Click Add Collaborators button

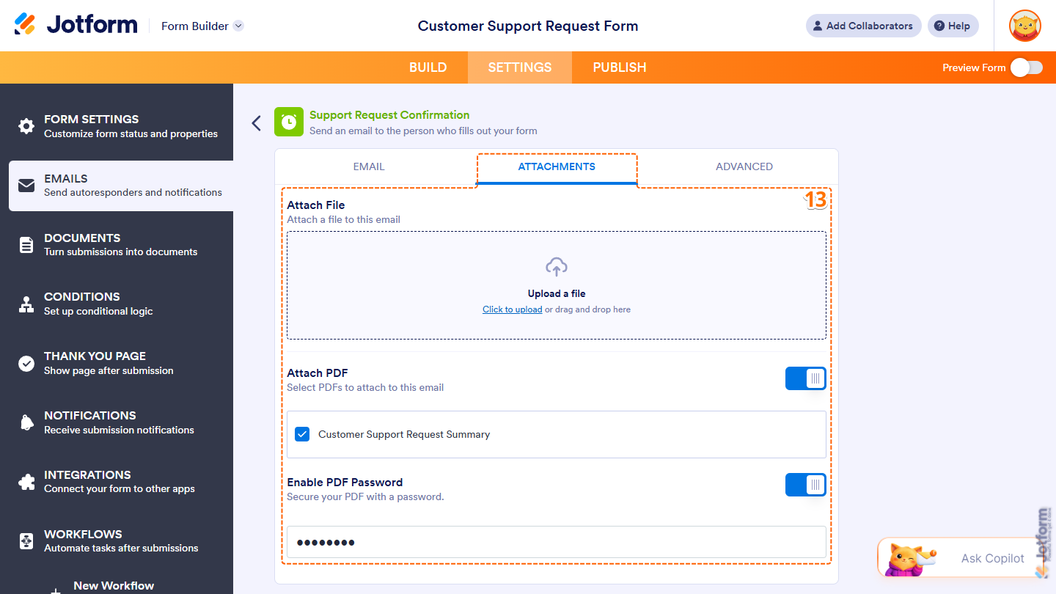pyautogui.click(x=864, y=26)
